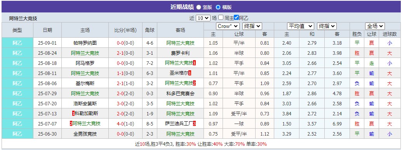Click 阿马格罗 home team link
This screenshot has height=150, width=402.
[85, 63]
